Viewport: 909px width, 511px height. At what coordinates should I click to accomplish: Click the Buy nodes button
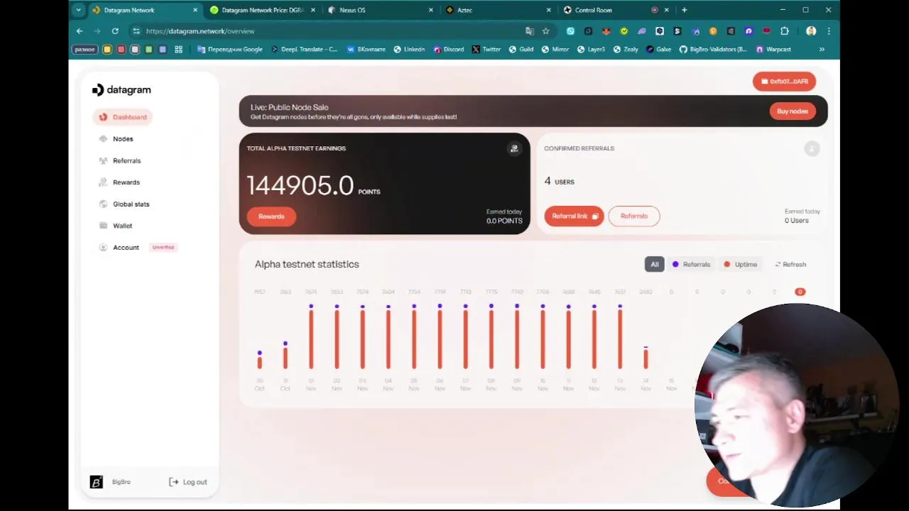point(793,111)
